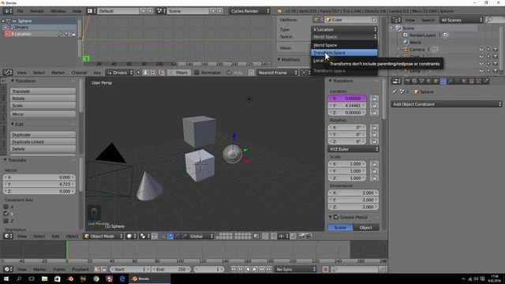
Task: Select Scene grease pencil source
Action: pyautogui.click(x=340, y=227)
